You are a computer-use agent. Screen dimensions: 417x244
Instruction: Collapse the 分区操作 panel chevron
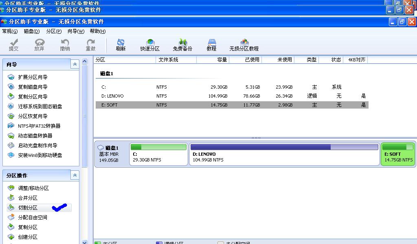pyautogui.click(x=75, y=175)
